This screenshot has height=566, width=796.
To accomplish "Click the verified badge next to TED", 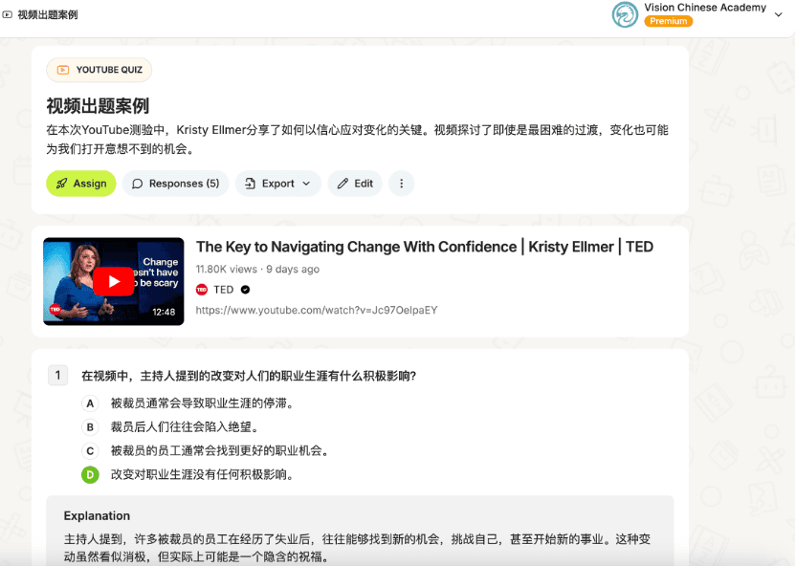I will (x=245, y=290).
